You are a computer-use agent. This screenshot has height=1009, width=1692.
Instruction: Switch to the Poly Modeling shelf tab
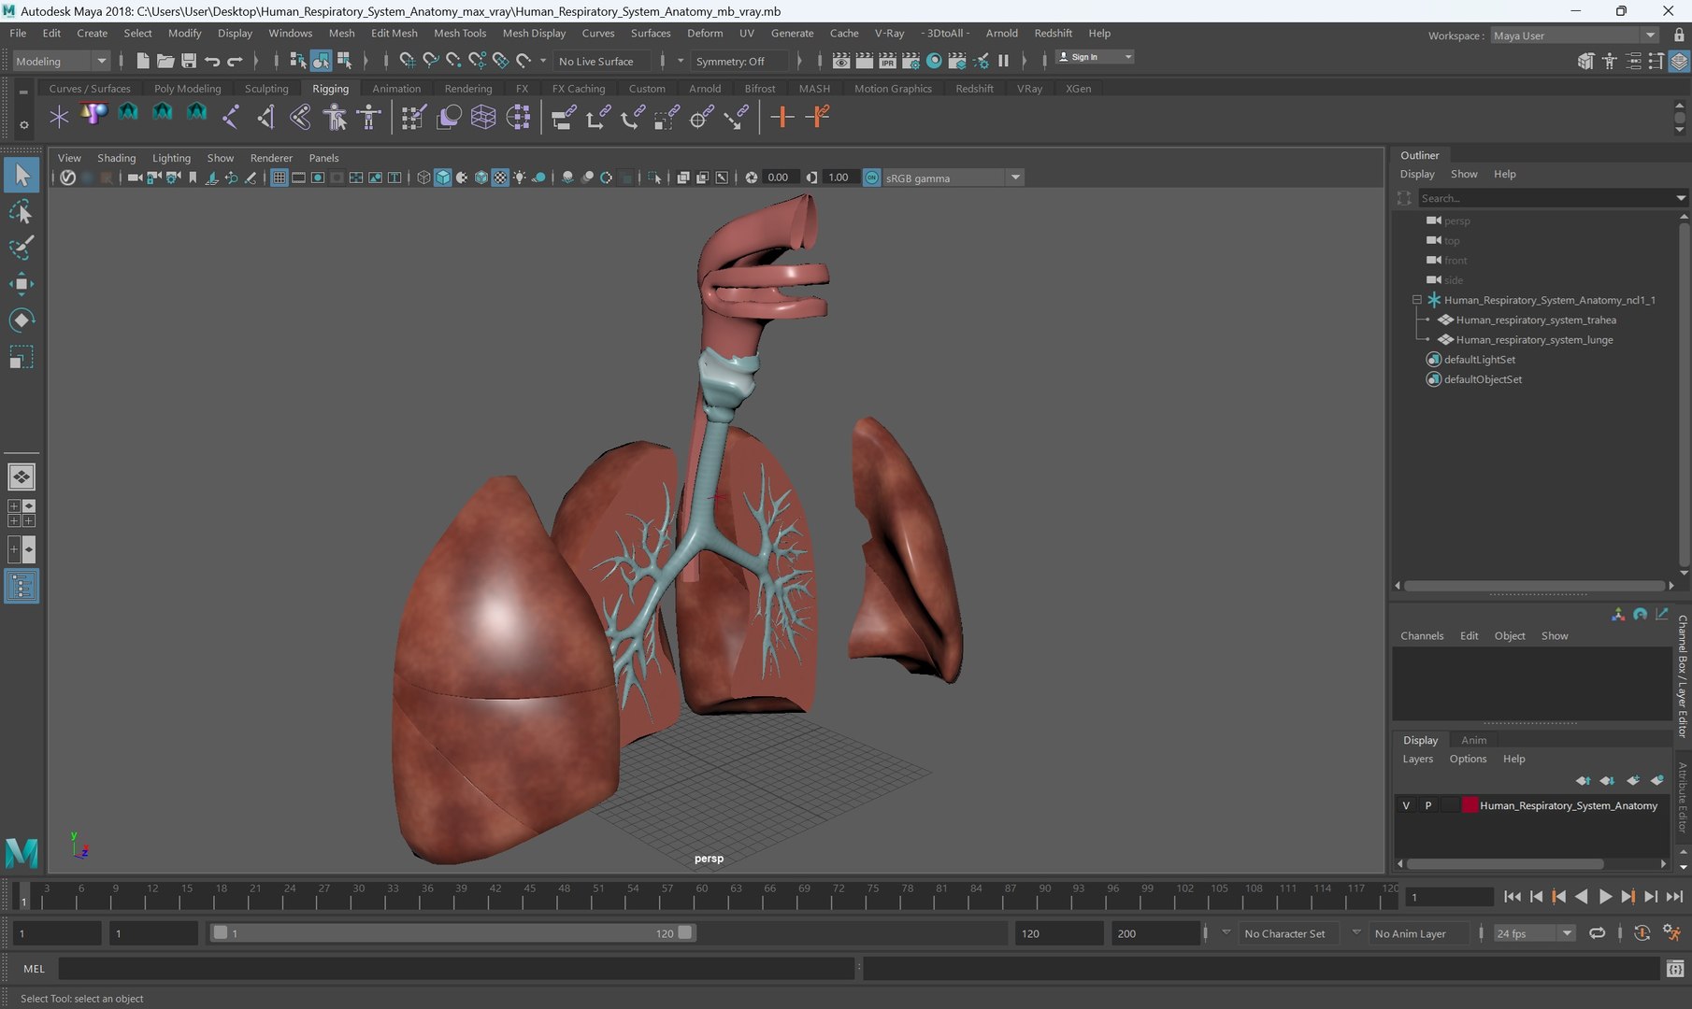188,89
